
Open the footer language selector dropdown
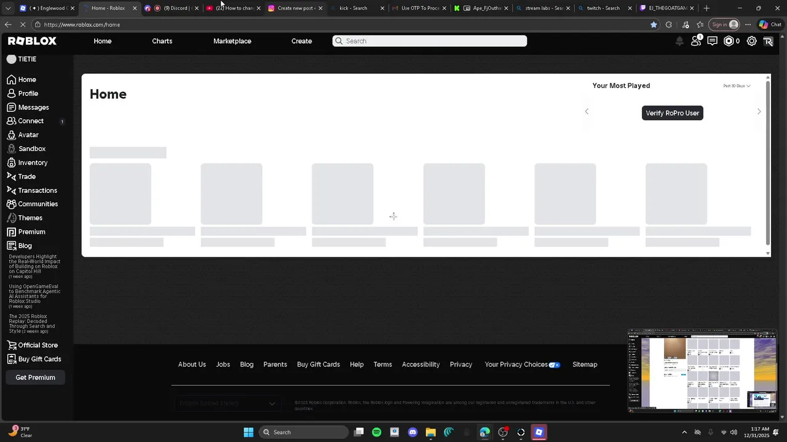click(227, 403)
